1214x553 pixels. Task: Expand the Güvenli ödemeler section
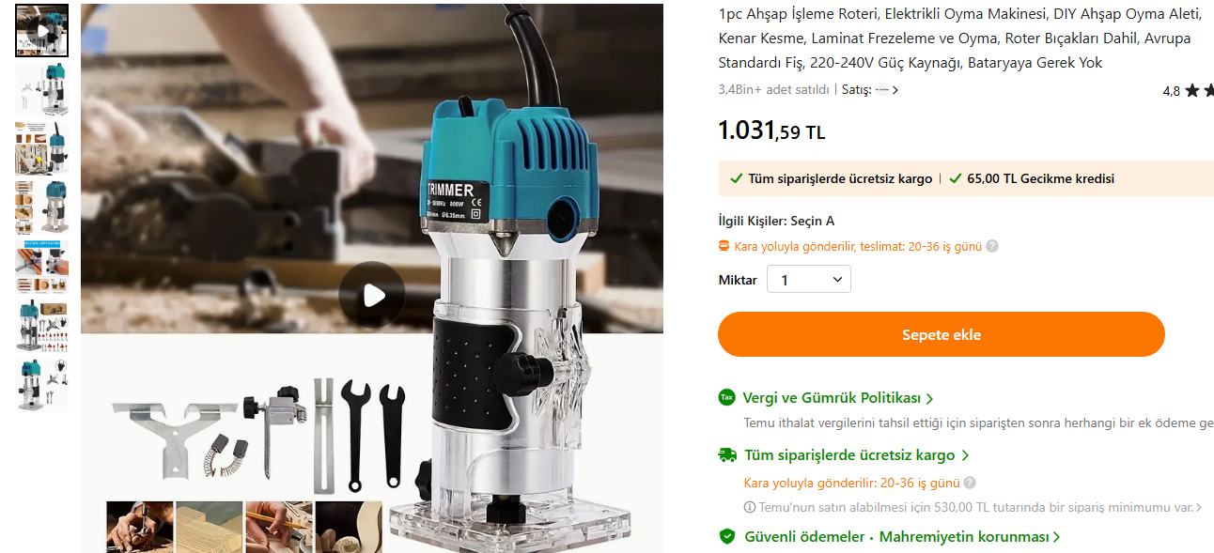pyautogui.click(x=902, y=537)
